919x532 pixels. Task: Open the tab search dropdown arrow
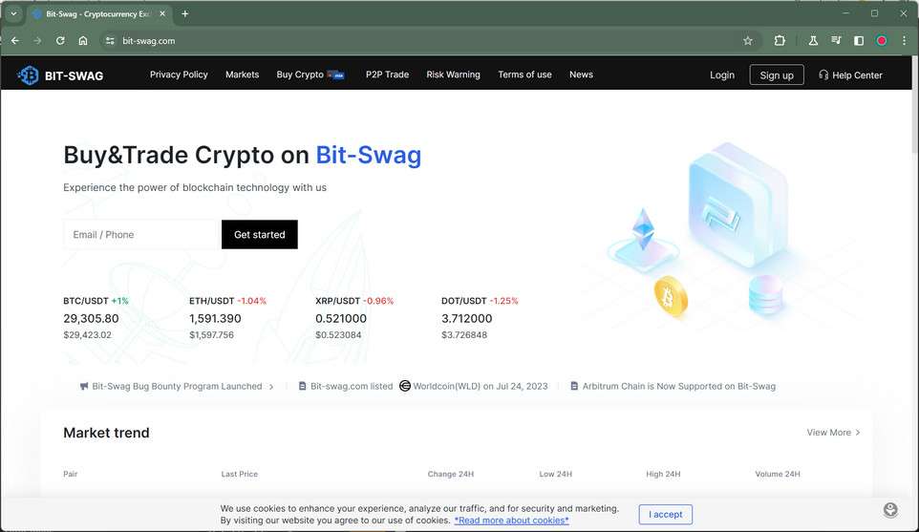click(14, 14)
